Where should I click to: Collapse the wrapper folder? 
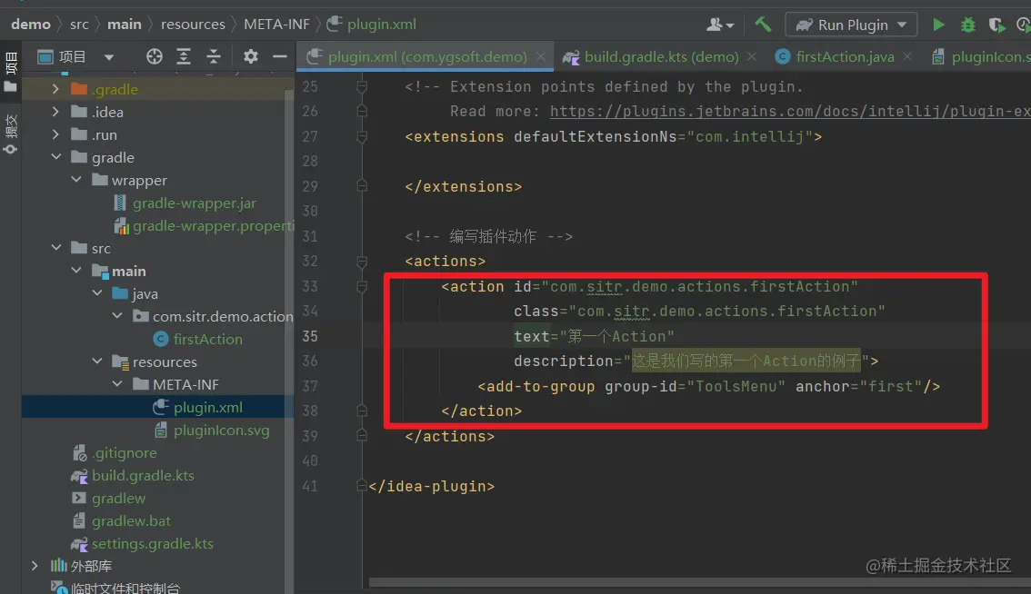tap(76, 180)
